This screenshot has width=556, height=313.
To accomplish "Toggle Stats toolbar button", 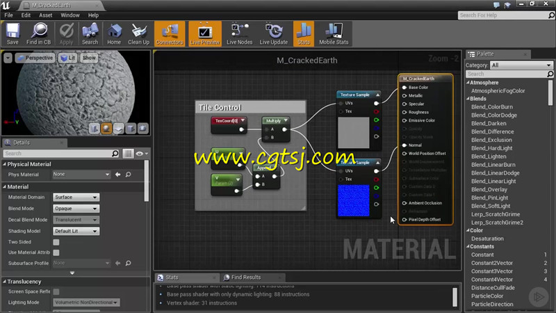I will (304, 33).
